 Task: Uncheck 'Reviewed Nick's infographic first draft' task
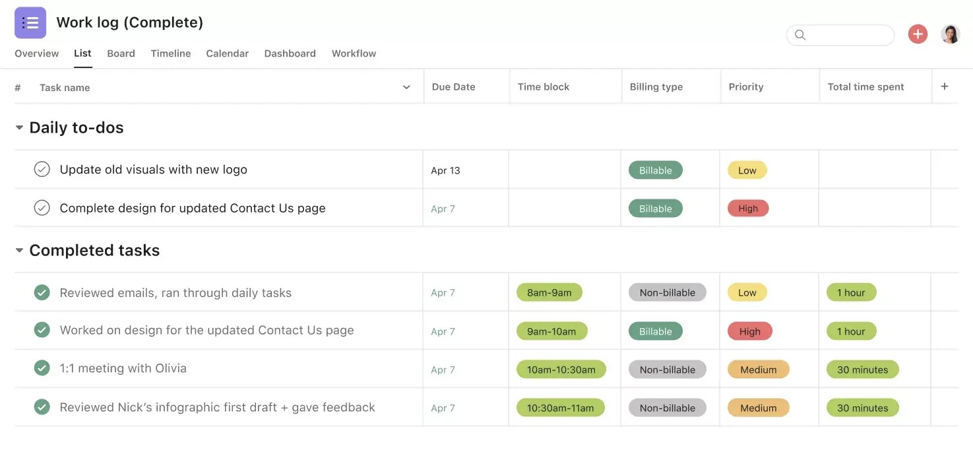click(42, 407)
